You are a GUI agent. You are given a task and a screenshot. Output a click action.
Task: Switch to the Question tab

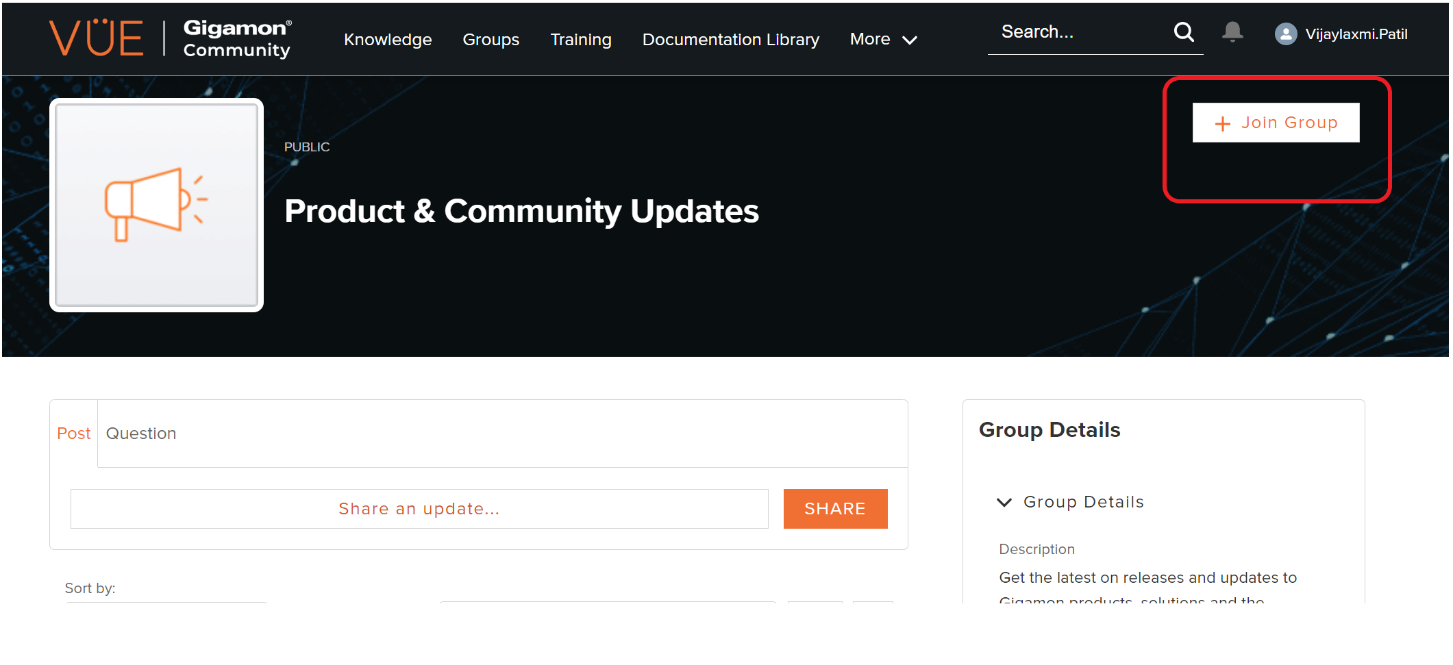click(x=141, y=434)
